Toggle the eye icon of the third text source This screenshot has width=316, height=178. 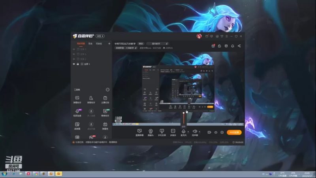[x=74, y=59]
